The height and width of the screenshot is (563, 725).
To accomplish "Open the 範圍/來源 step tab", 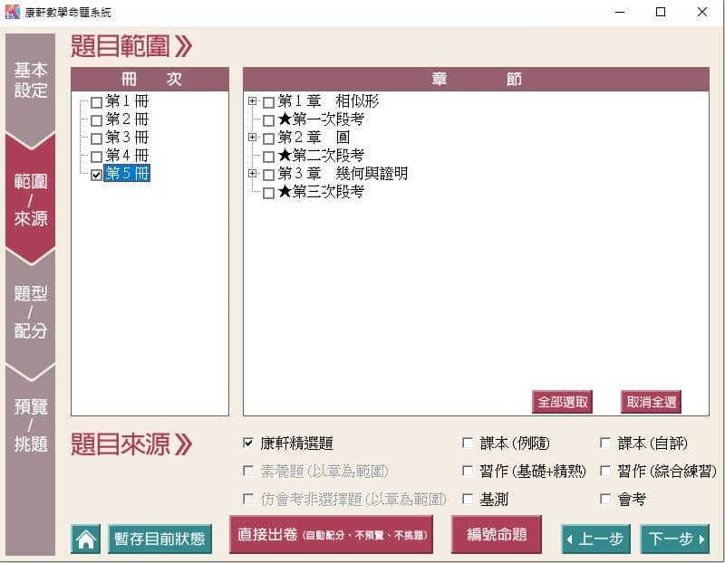I will click(x=30, y=199).
